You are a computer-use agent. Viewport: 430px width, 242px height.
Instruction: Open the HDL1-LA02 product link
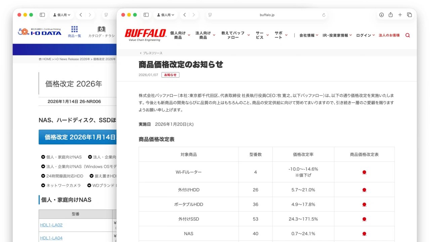click(51, 225)
